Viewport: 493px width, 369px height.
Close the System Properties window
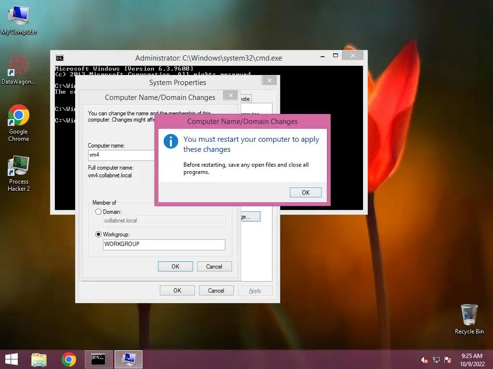pyautogui.click(x=270, y=81)
